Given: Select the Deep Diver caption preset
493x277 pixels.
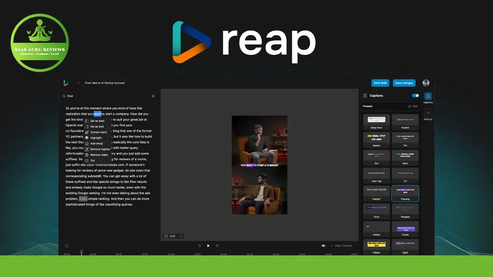Looking at the screenshot, I should coord(376,122).
